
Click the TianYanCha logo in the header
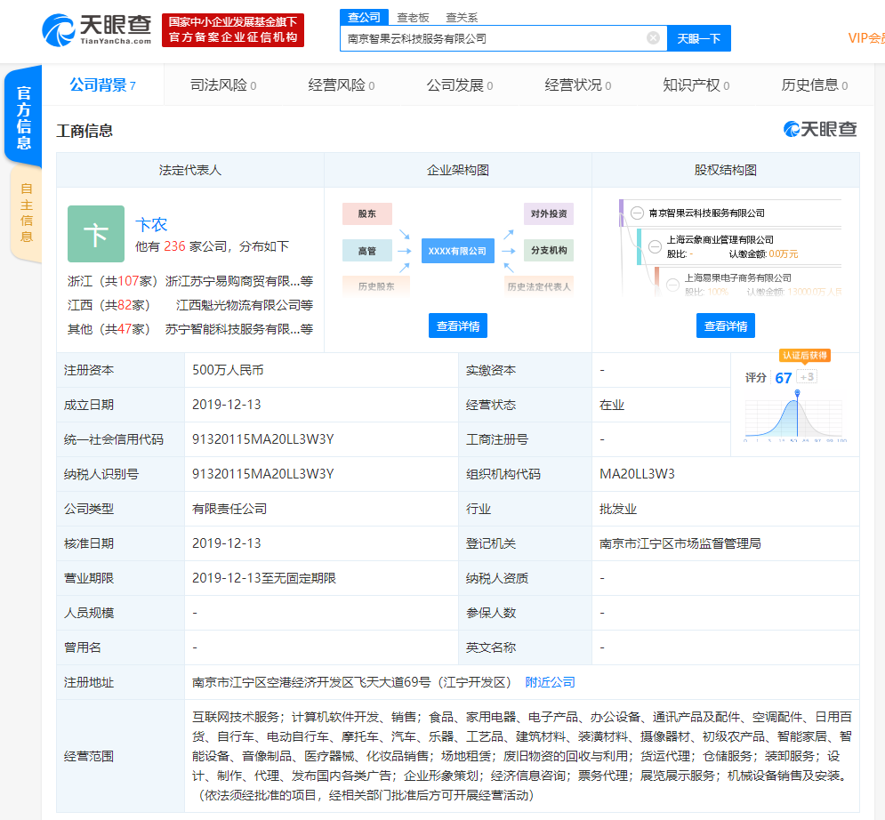click(x=96, y=30)
